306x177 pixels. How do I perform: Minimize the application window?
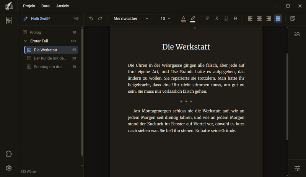276,6
